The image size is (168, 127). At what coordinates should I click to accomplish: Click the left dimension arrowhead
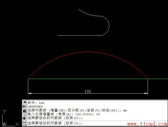[30, 94]
